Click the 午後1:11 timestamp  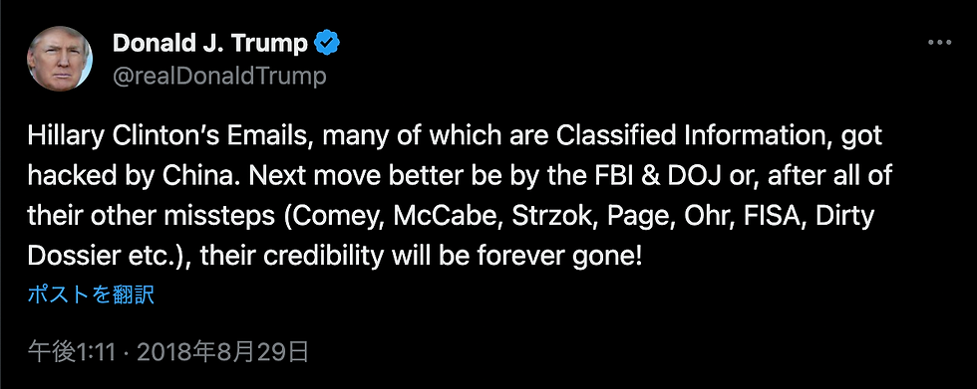click(72, 353)
